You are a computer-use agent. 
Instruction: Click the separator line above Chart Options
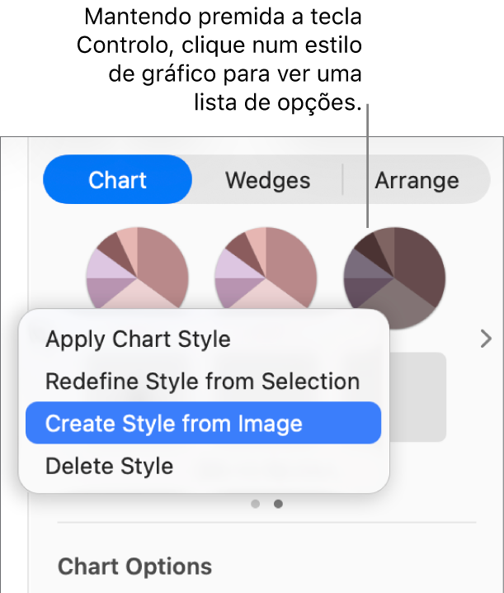click(266, 522)
